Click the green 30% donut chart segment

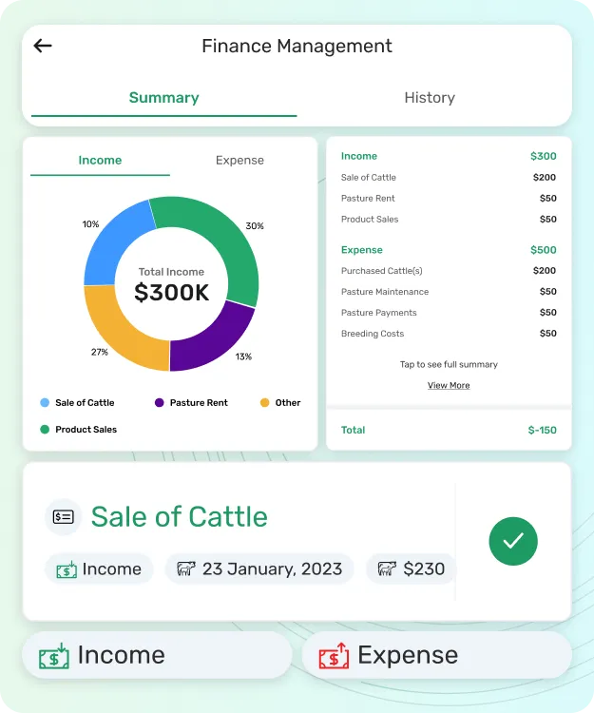click(x=228, y=238)
